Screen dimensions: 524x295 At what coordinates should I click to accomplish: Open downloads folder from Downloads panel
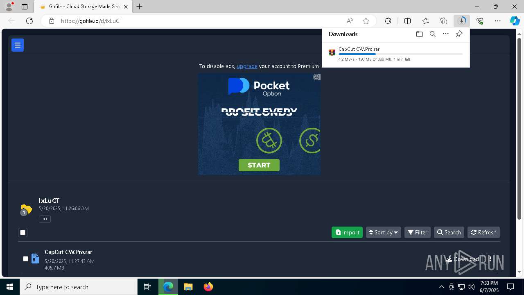point(419,34)
